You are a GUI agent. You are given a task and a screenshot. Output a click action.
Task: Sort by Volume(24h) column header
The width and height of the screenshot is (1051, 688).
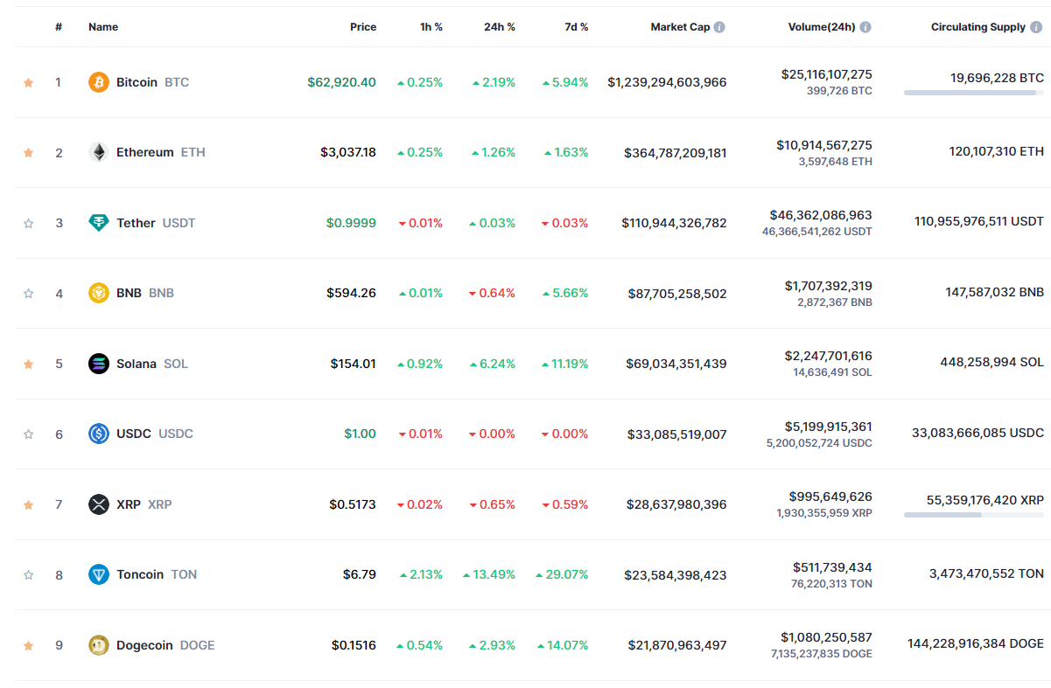(822, 27)
